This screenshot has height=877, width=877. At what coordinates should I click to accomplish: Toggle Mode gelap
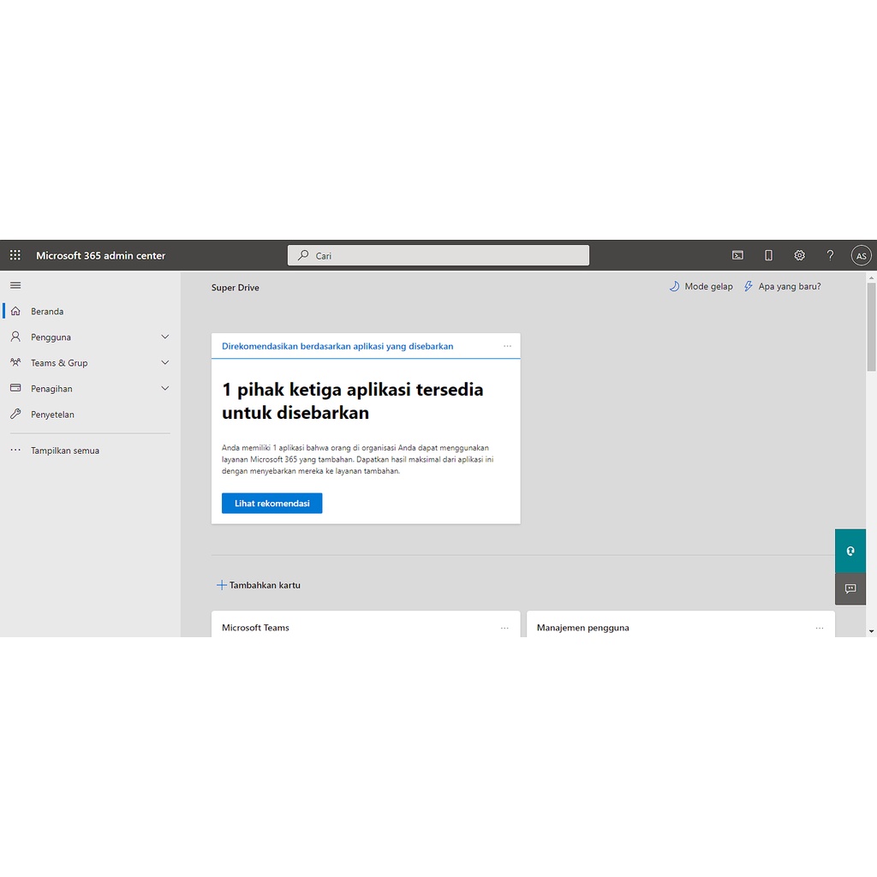(701, 286)
